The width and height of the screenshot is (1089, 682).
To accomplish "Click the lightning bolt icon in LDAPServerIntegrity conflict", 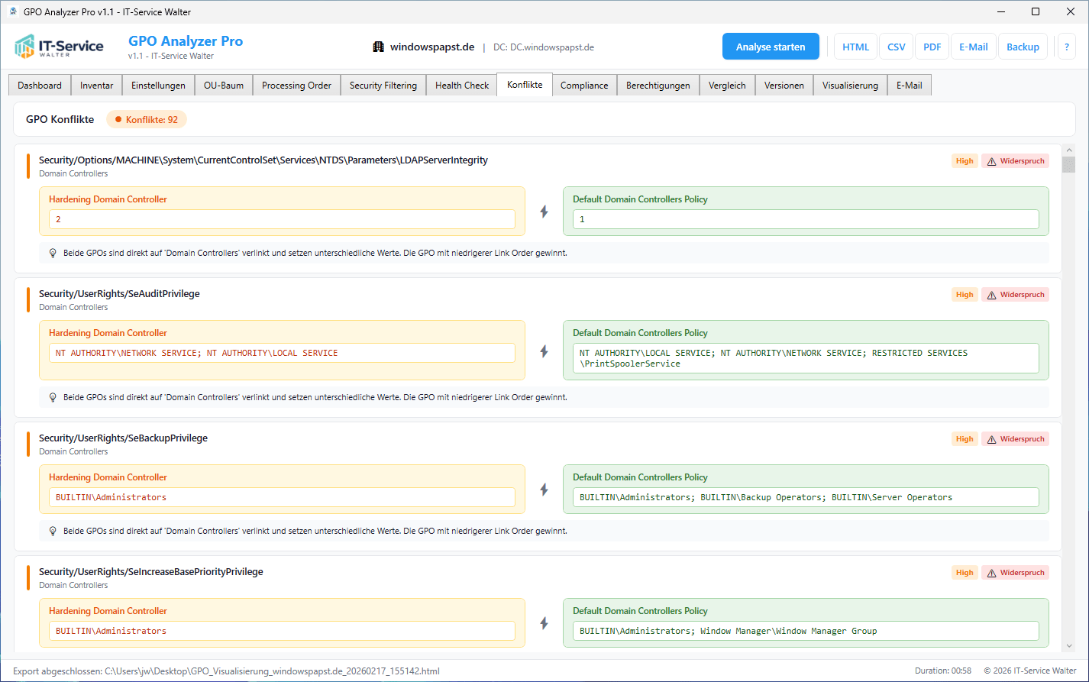I will tap(544, 212).
